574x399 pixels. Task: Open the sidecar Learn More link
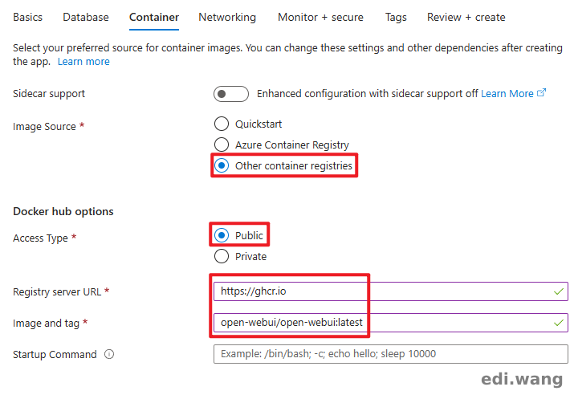507,94
